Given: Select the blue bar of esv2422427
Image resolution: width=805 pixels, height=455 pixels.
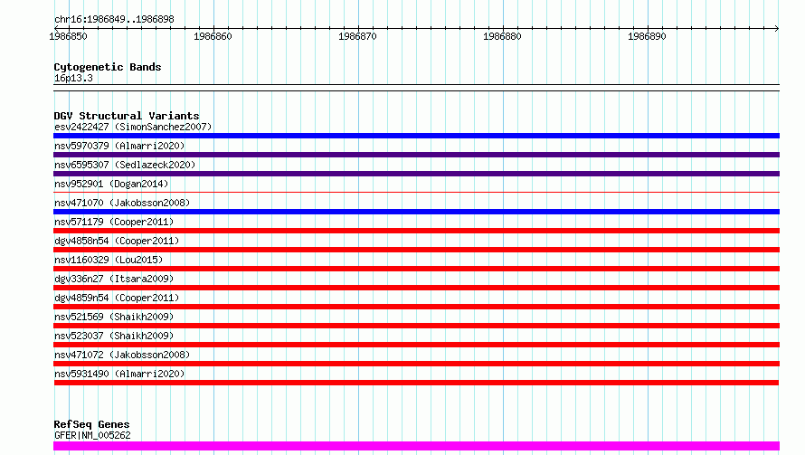Looking at the screenshot, I should (416, 136).
